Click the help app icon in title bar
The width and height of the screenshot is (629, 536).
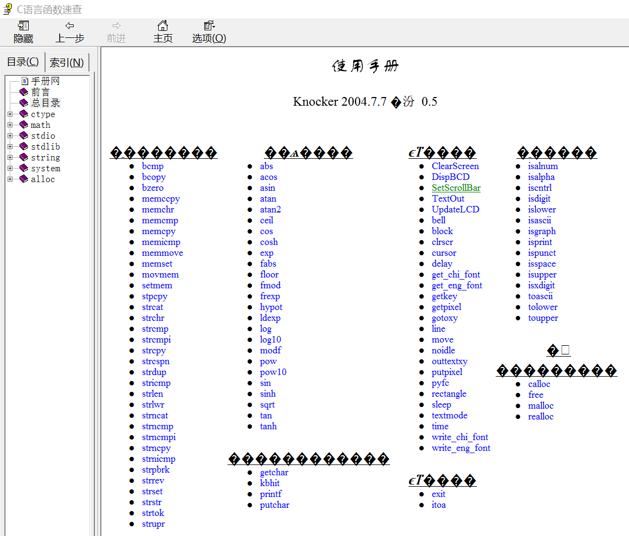[8, 9]
